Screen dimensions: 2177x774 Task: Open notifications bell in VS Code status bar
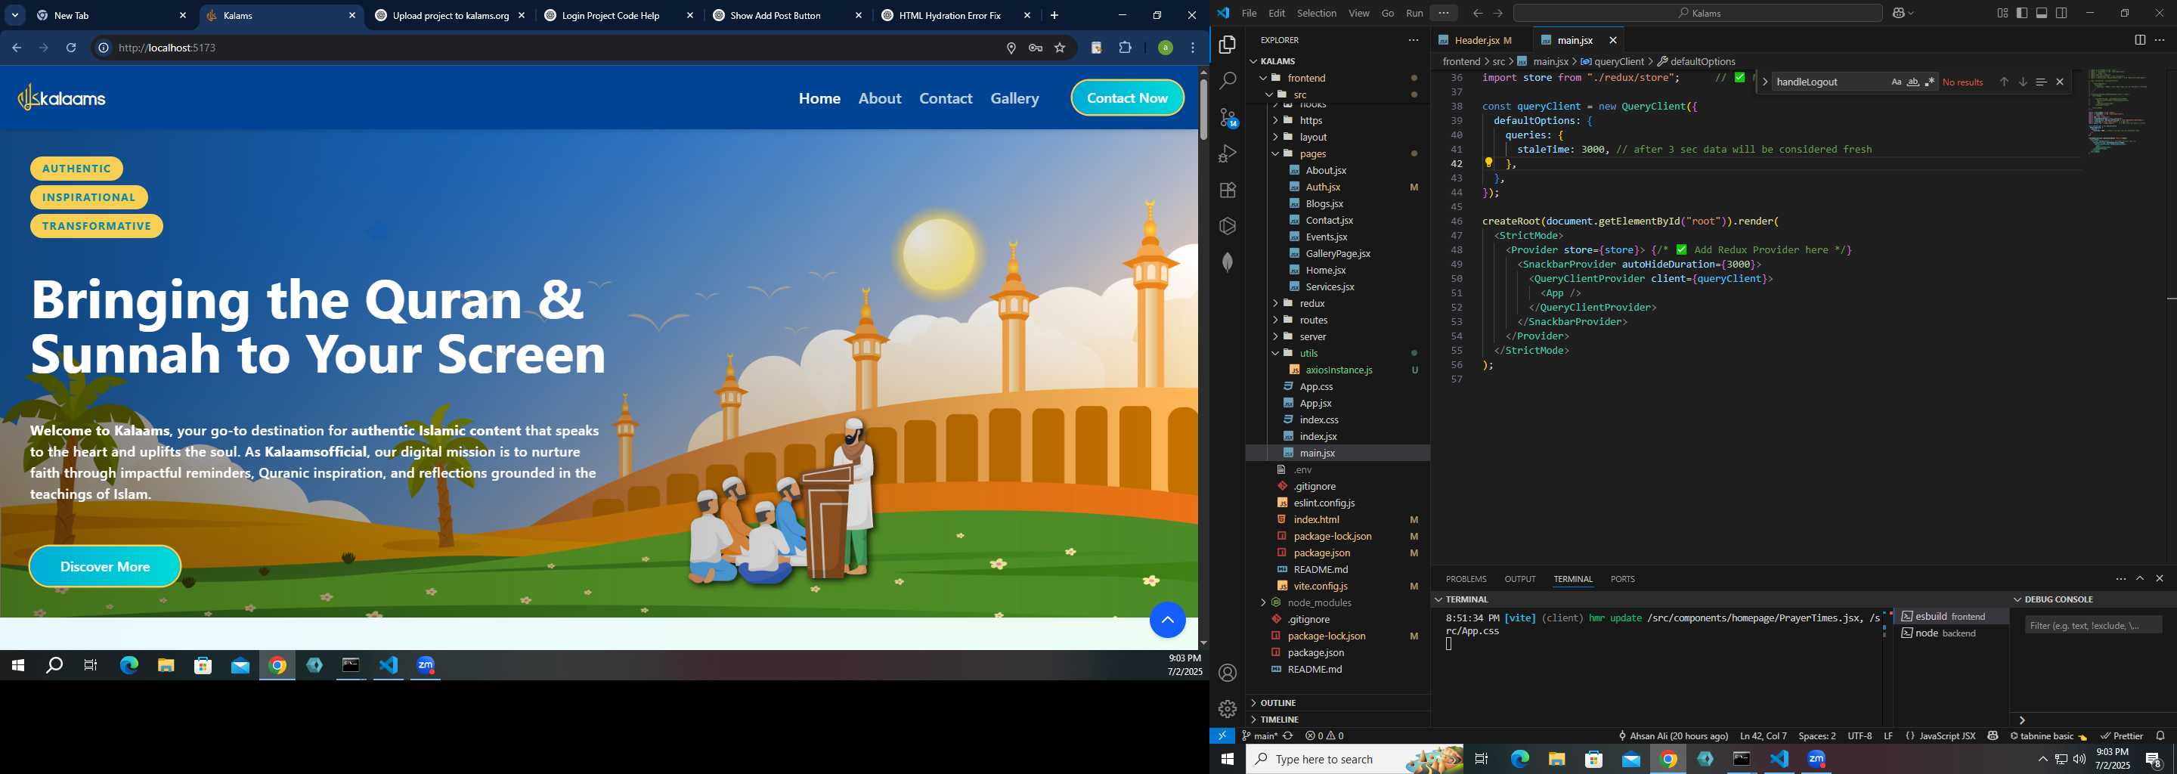2160,736
